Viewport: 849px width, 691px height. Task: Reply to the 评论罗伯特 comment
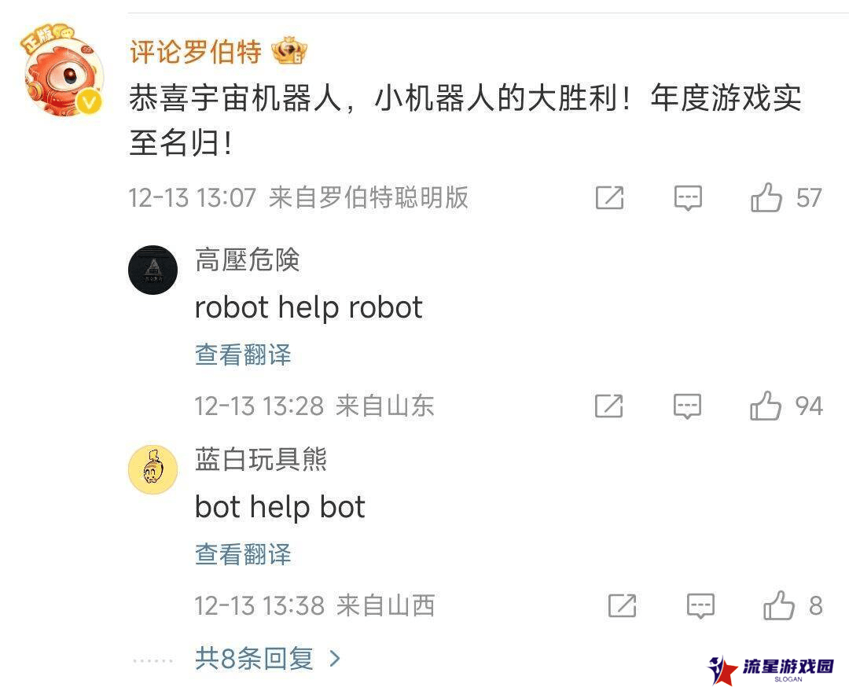(x=688, y=197)
